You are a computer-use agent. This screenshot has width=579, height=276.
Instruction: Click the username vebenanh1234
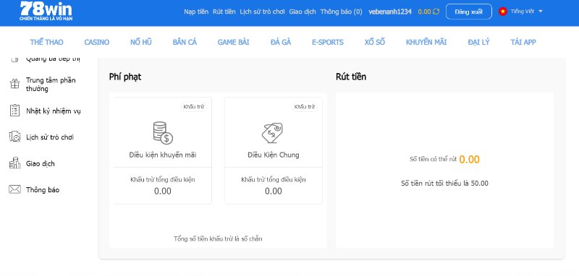[390, 12]
